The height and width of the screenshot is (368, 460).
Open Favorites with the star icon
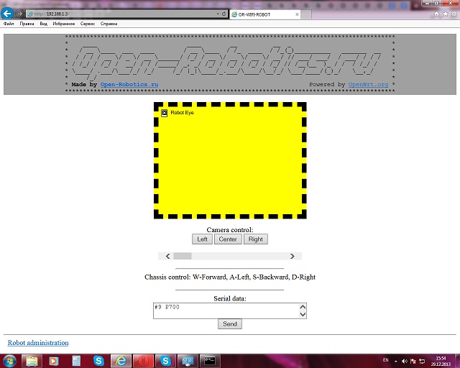point(445,14)
